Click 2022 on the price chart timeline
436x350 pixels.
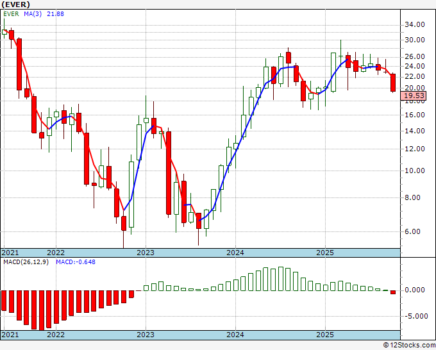[x=56, y=253]
